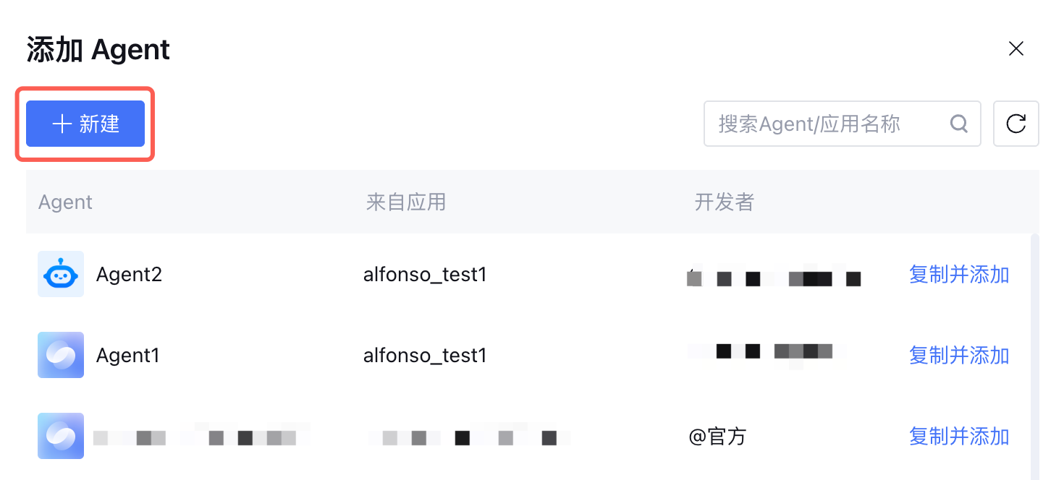Click the 开发者 column header
Viewport: 1064px width, 480px height.
coord(724,202)
